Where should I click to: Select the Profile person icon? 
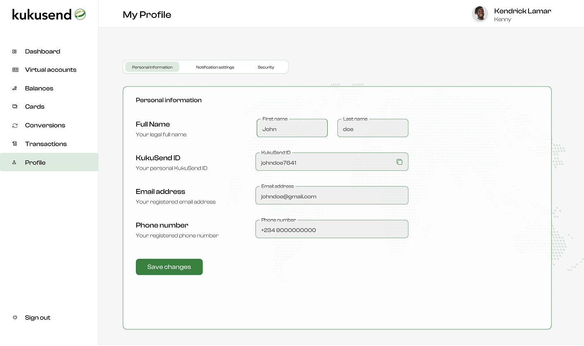point(14,162)
